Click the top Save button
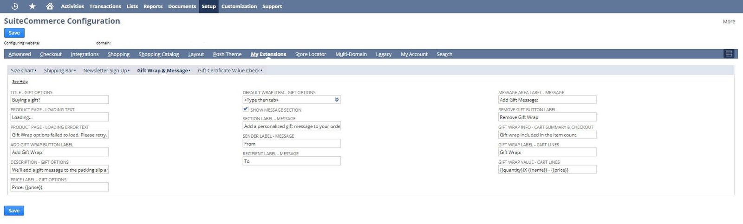The height and width of the screenshot is (224, 743). point(14,33)
